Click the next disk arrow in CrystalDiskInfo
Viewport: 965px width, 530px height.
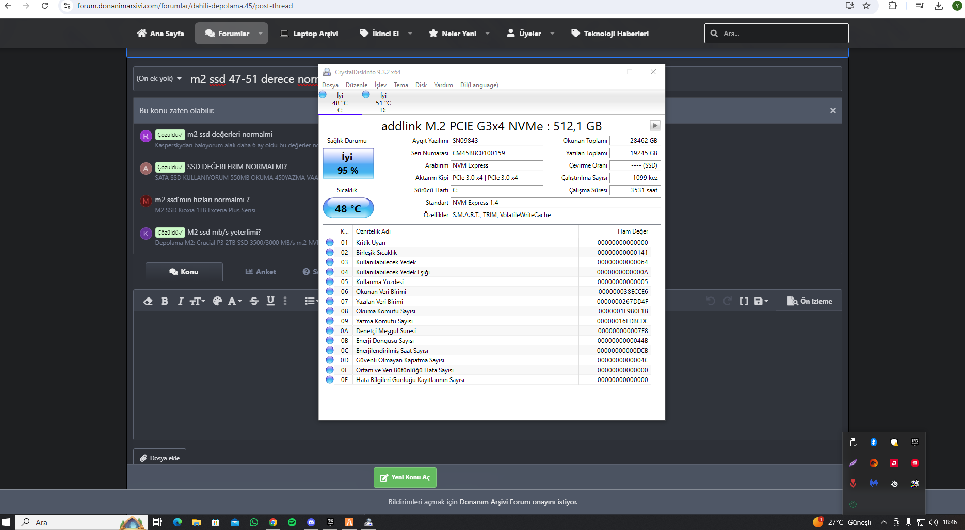[x=655, y=125]
